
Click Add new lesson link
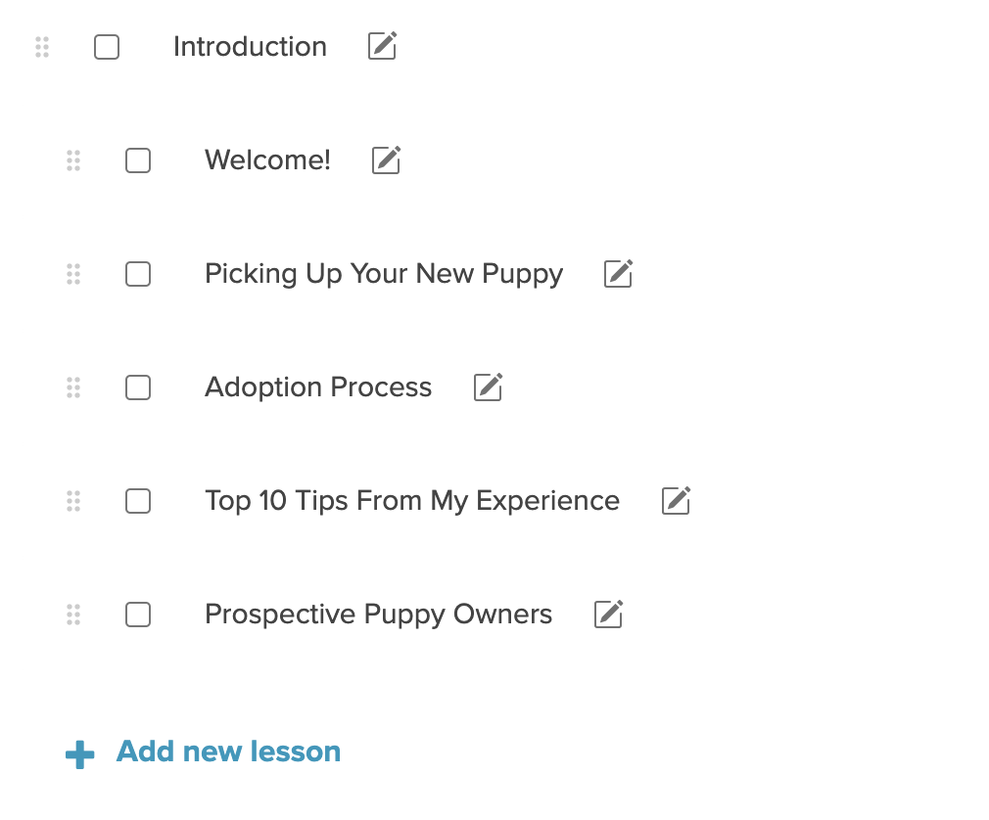[228, 752]
